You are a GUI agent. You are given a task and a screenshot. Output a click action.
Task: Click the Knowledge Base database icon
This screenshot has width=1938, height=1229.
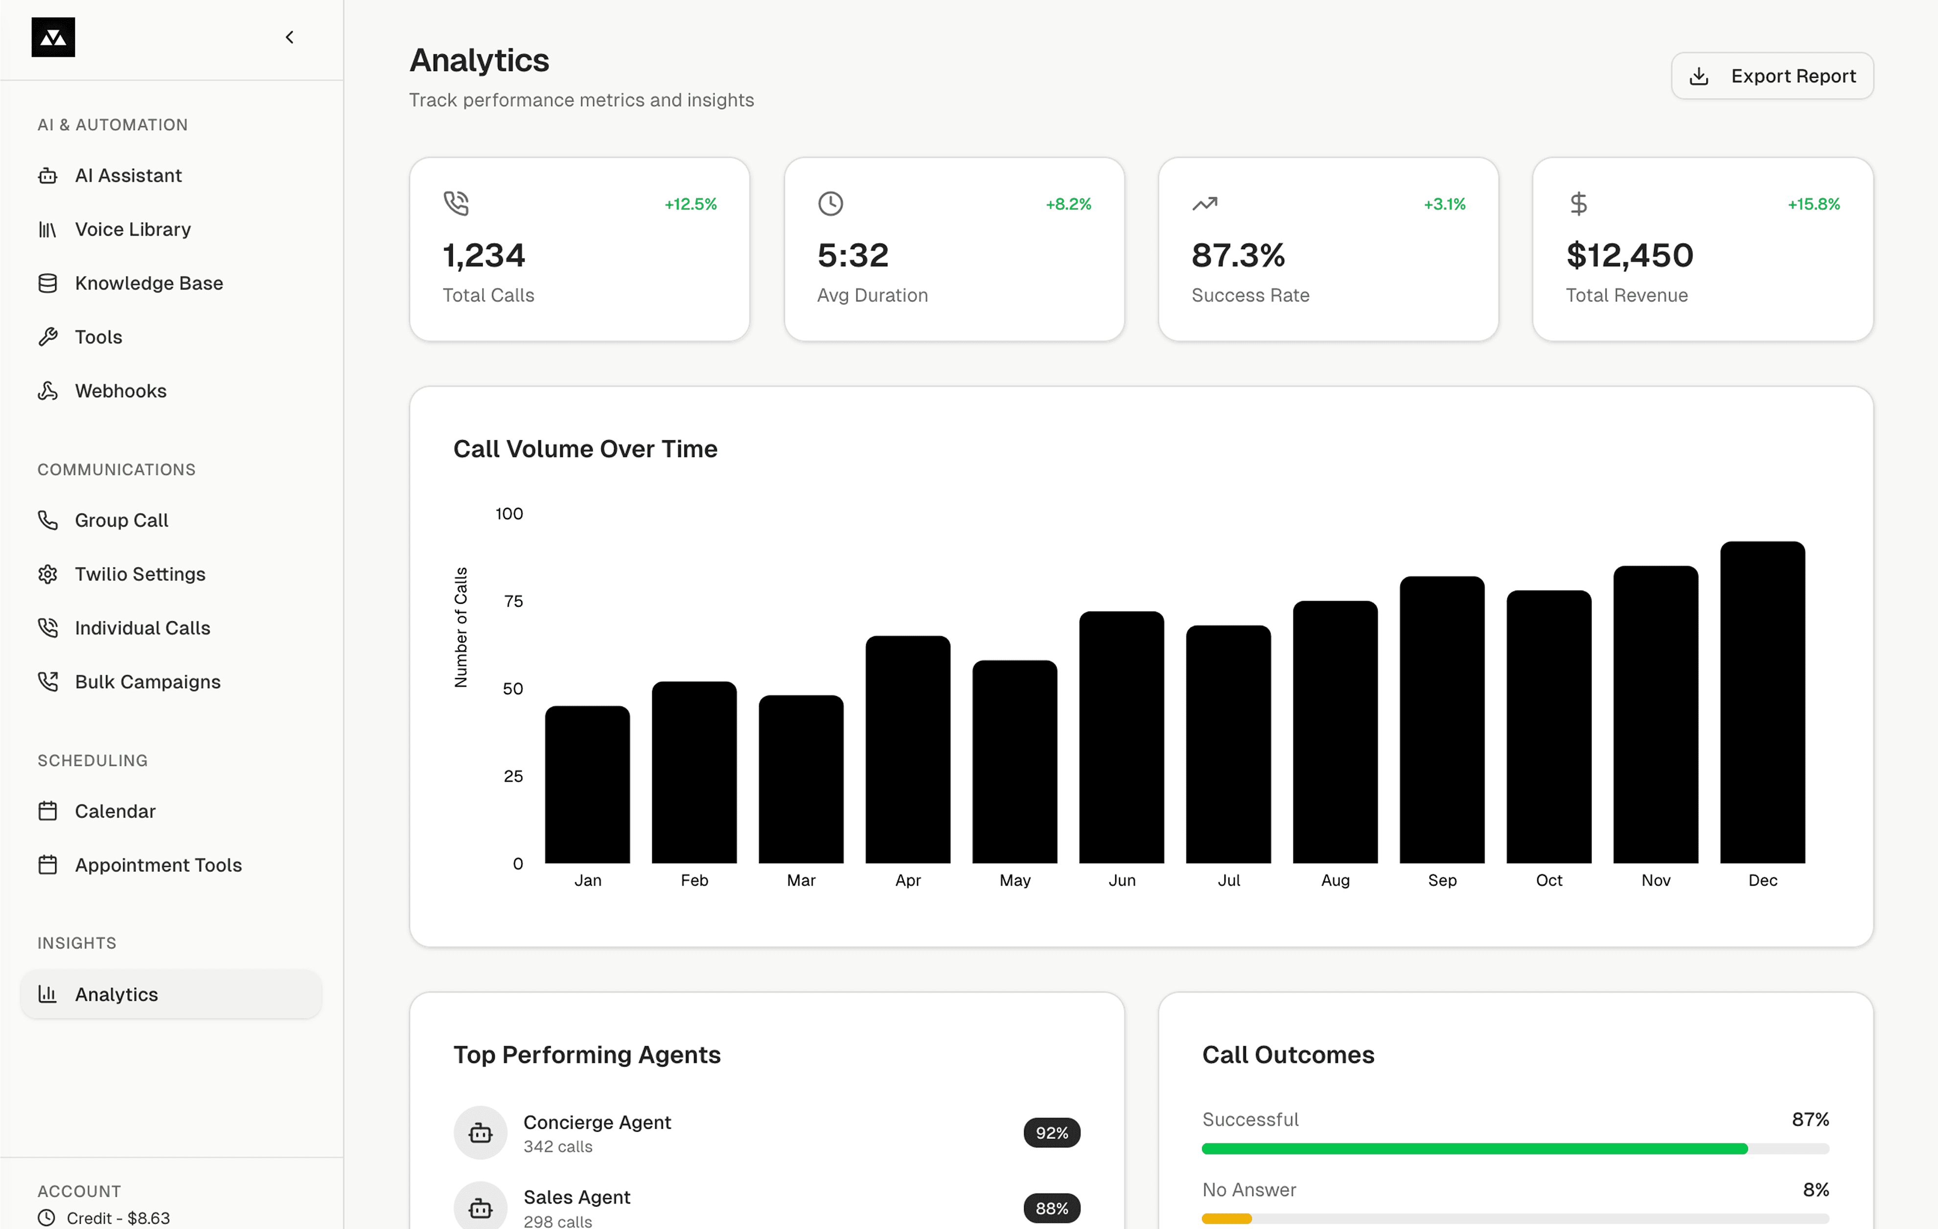click(x=47, y=283)
